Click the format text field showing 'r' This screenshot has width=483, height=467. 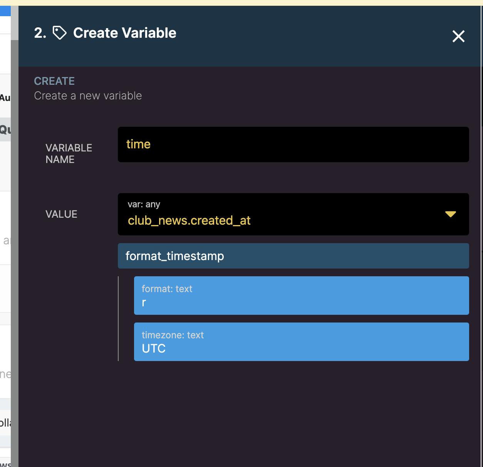[x=301, y=302]
